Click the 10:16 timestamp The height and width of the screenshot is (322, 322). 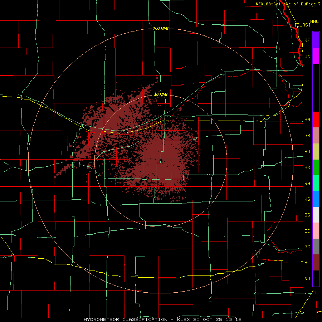233,319
